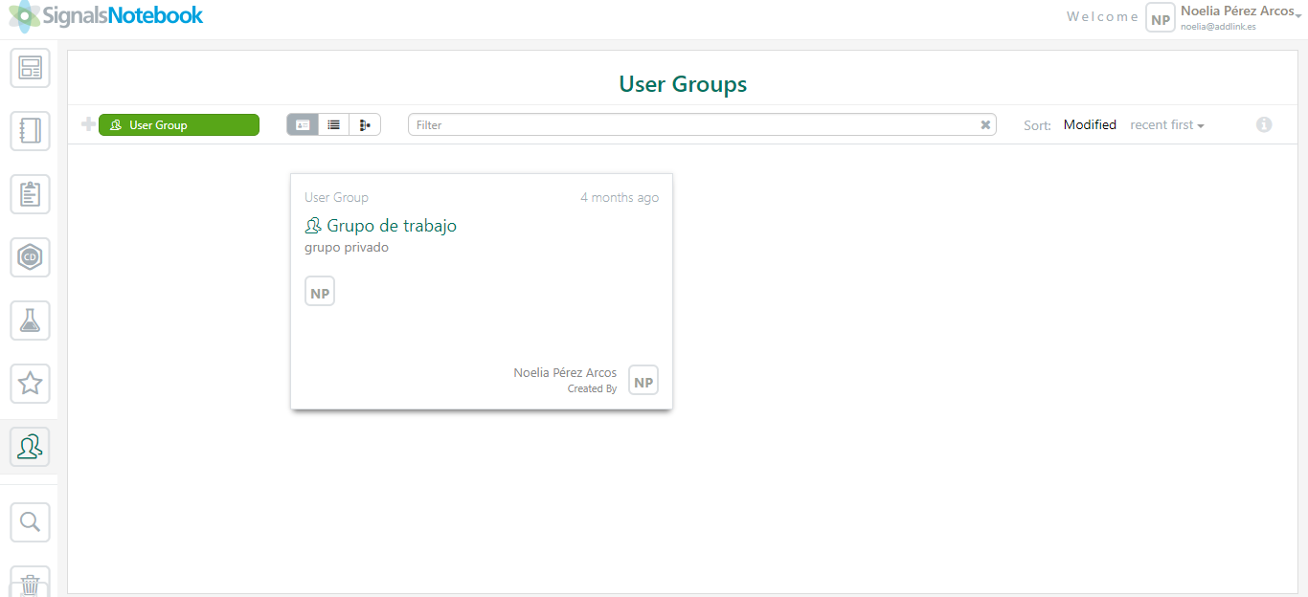1308x597 pixels.
Task: Expand the 'recent first' sort order dropdown
Action: click(1166, 124)
